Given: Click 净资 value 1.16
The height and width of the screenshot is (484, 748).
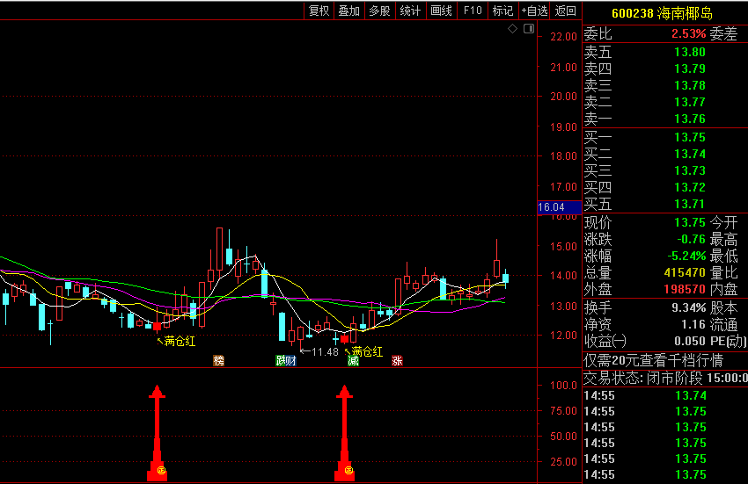Looking at the screenshot, I should (x=693, y=324).
